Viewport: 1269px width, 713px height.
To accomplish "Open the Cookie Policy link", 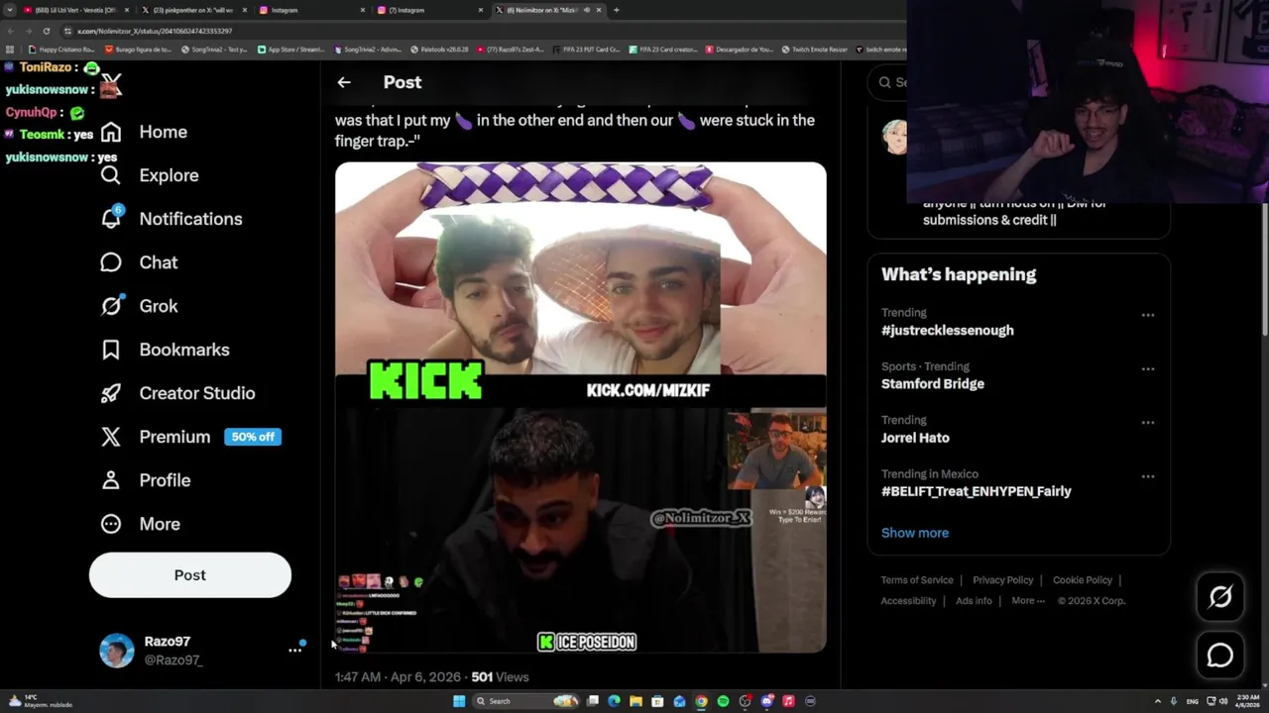I will pyautogui.click(x=1083, y=580).
